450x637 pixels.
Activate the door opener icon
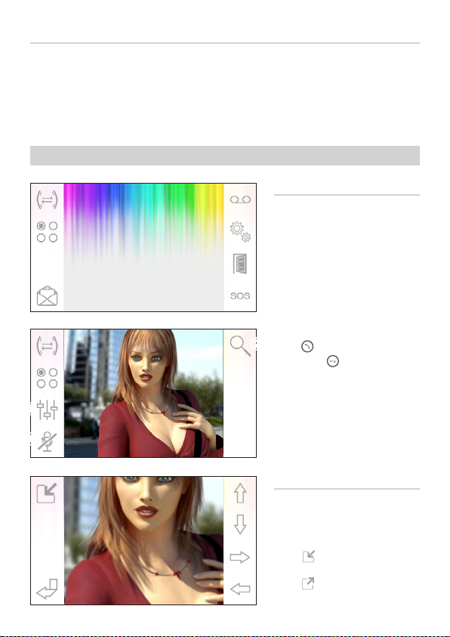240,264
